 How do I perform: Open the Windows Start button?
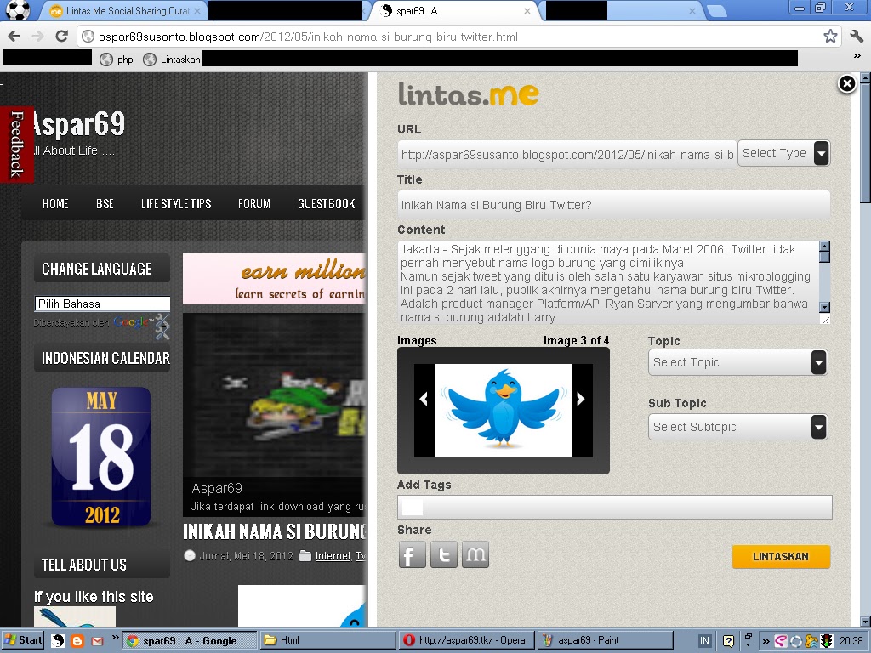23,640
